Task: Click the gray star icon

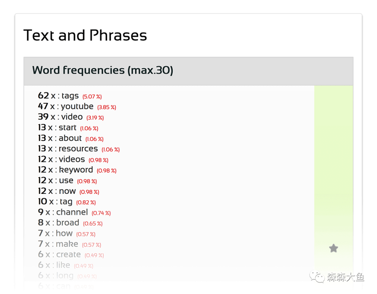Action: pyautogui.click(x=333, y=248)
